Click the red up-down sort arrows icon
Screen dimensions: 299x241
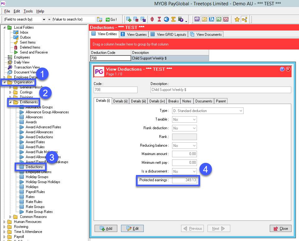coord(152,19)
